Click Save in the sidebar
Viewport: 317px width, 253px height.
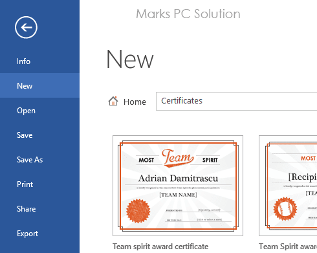[39, 135]
